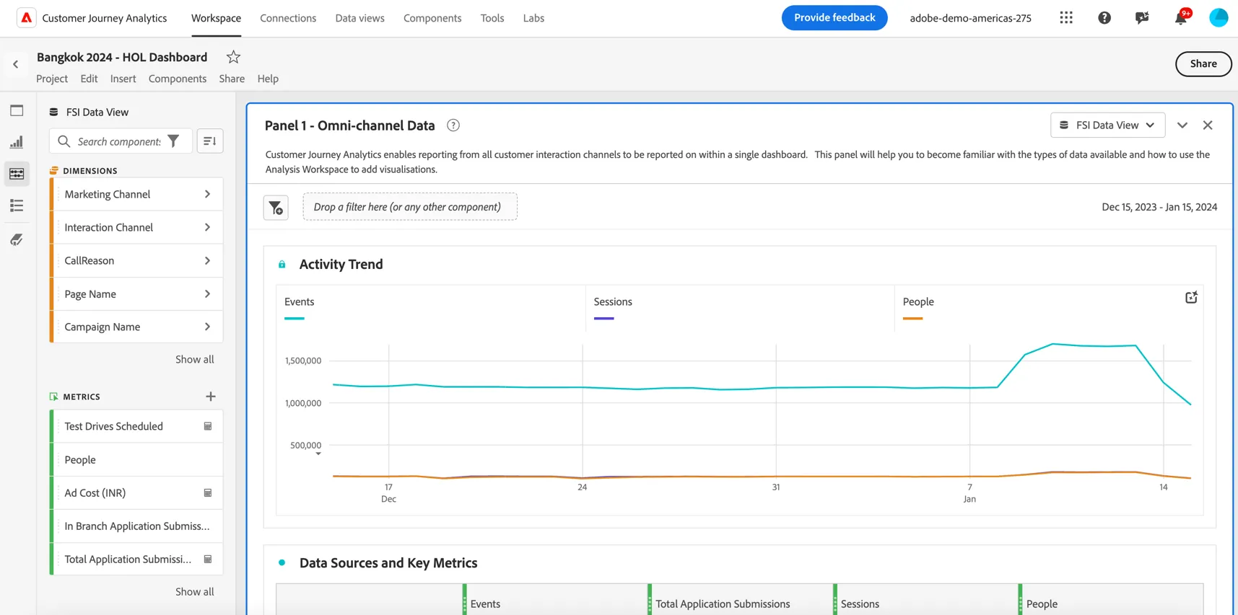Click the Provide feedback button

834,18
